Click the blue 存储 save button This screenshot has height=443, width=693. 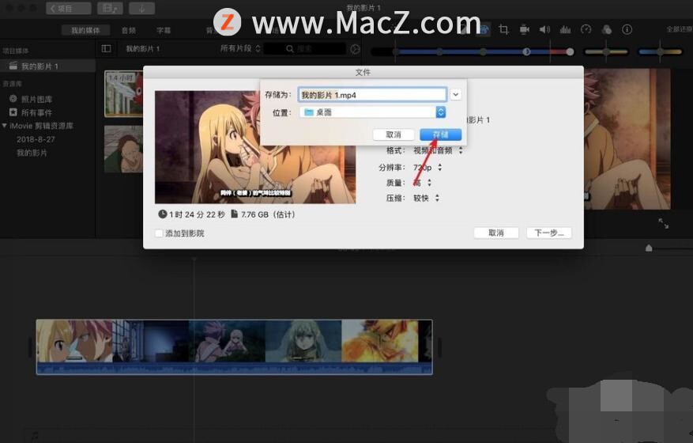(x=440, y=134)
